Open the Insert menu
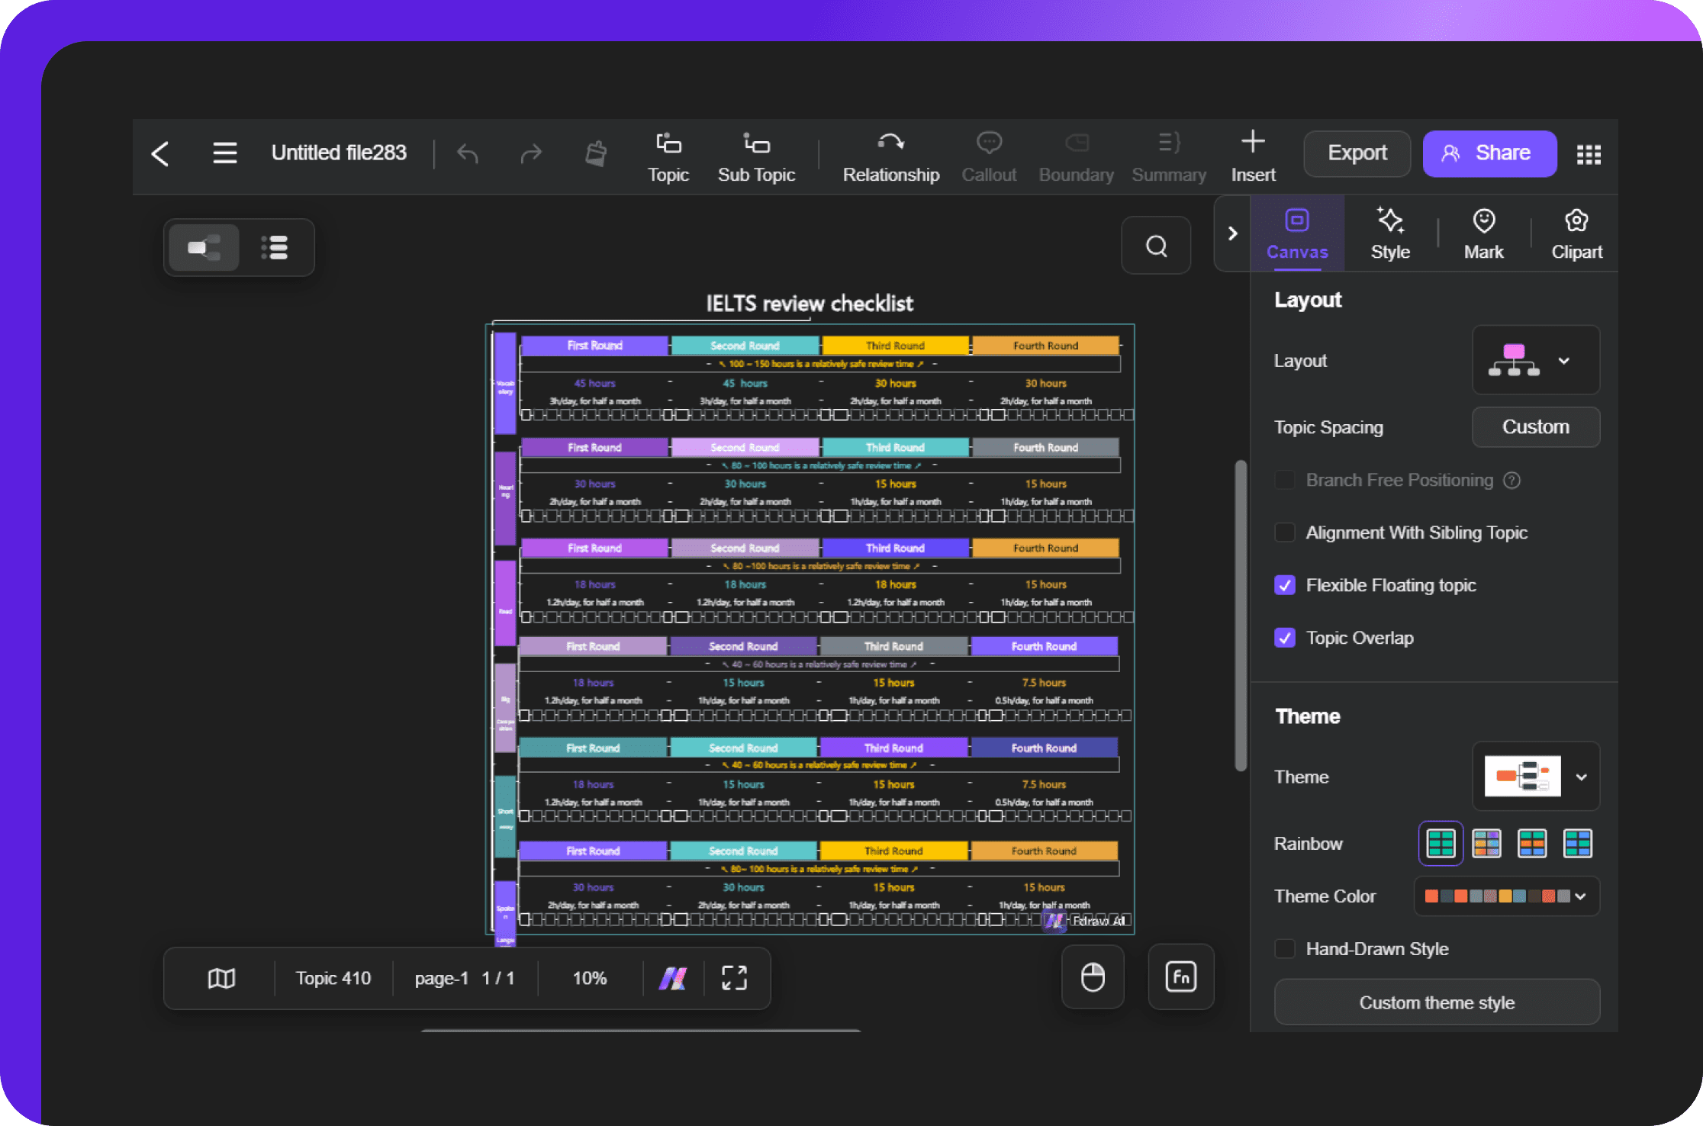Viewport: 1703px width, 1126px height. (1253, 158)
